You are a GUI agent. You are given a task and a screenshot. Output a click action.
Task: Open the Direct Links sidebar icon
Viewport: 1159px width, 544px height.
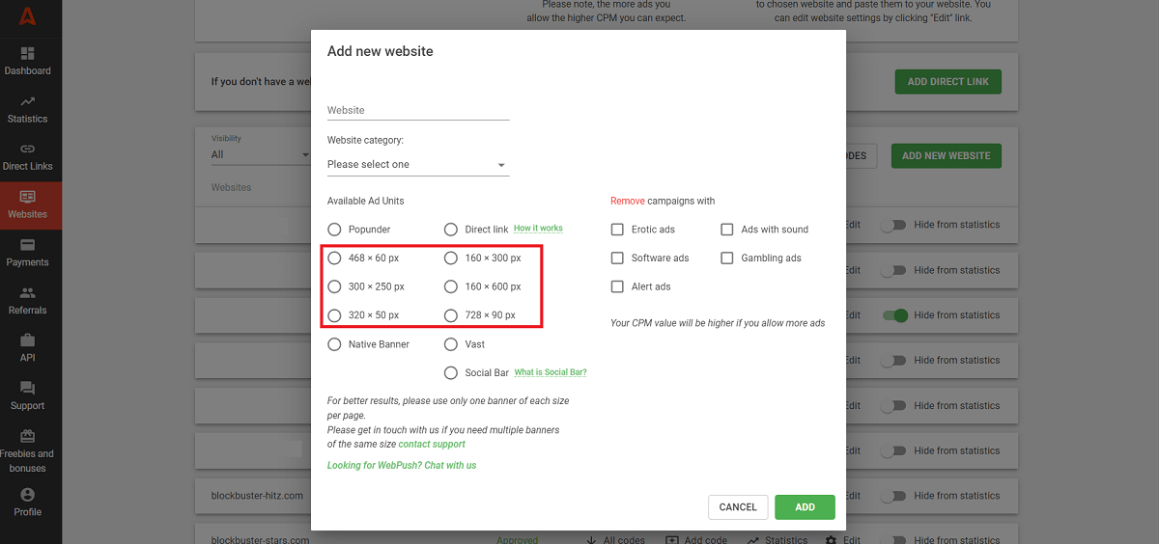point(27,149)
